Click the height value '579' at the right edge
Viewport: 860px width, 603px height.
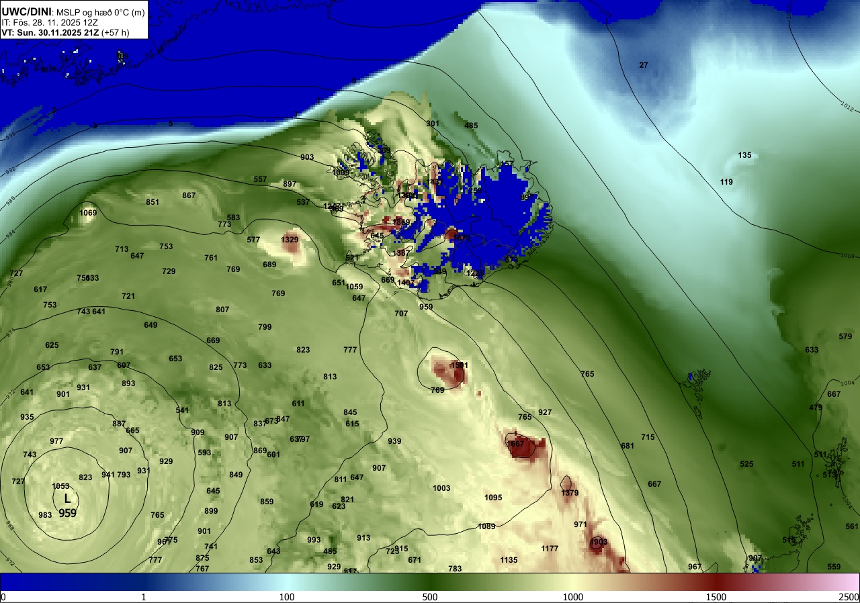(x=845, y=336)
